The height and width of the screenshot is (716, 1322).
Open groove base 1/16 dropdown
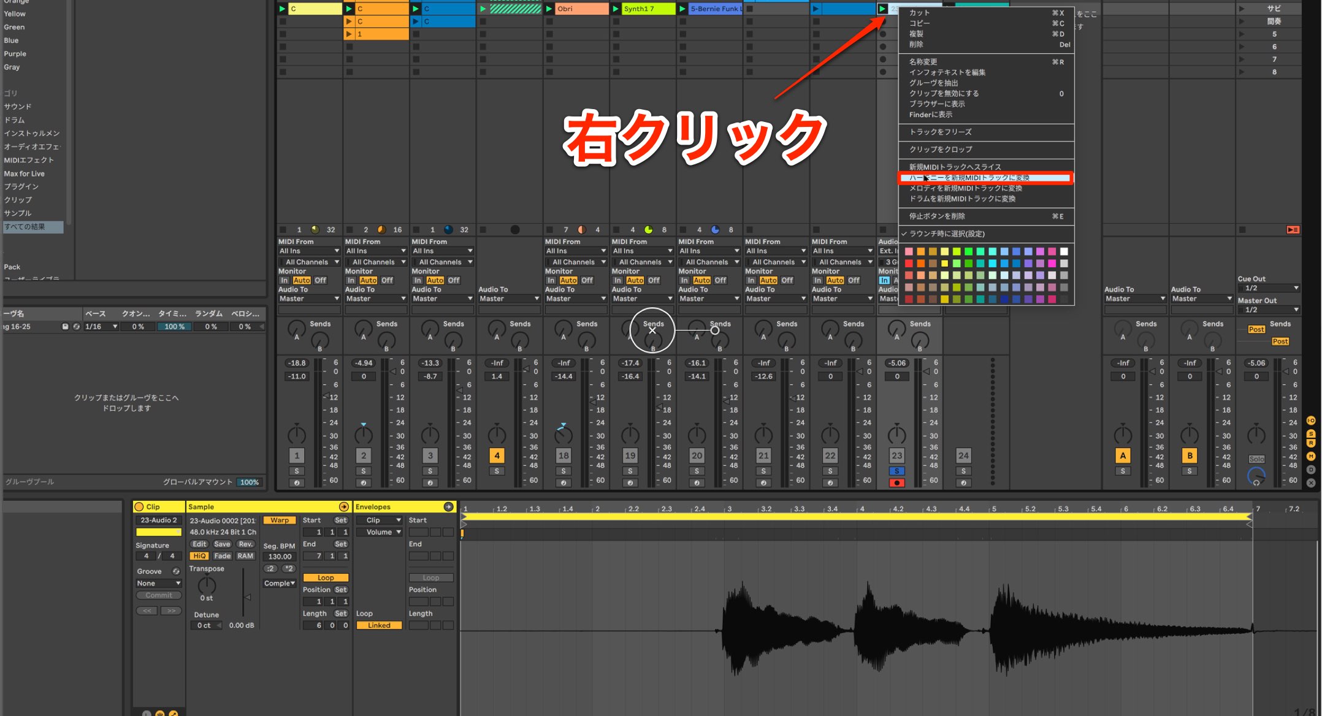pyautogui.click(x=101, y=327)
